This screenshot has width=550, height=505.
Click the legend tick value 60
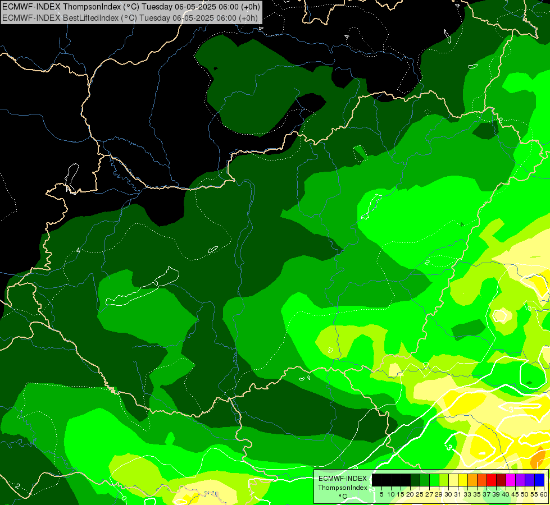[x=544, y=494]
